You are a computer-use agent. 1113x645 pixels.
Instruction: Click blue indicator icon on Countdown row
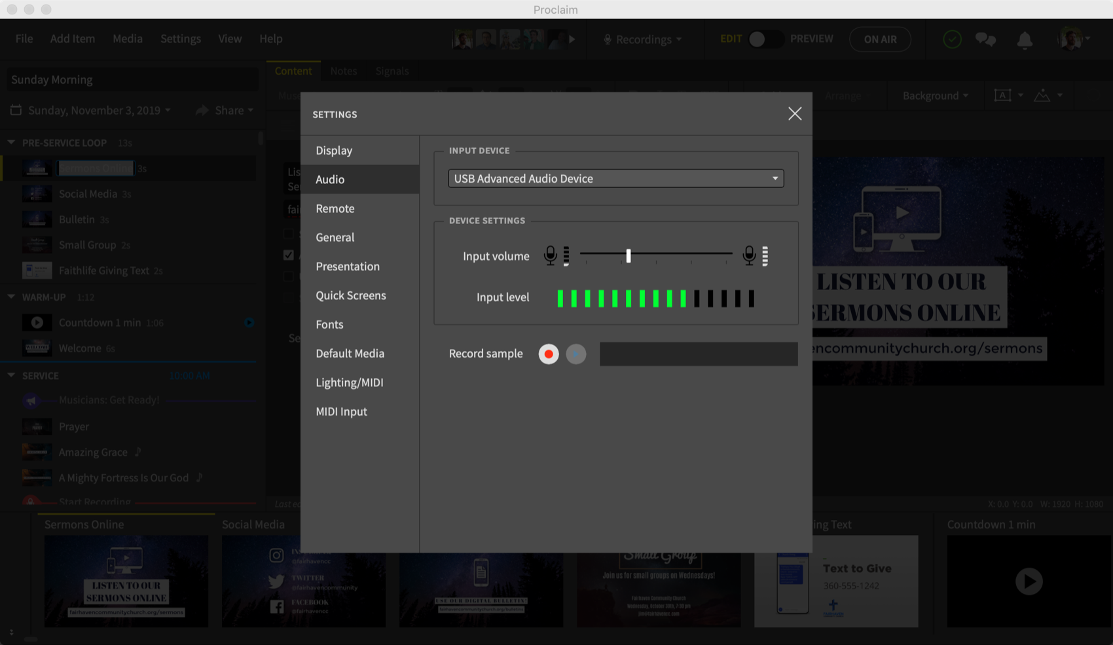click(x=249, y=323)
